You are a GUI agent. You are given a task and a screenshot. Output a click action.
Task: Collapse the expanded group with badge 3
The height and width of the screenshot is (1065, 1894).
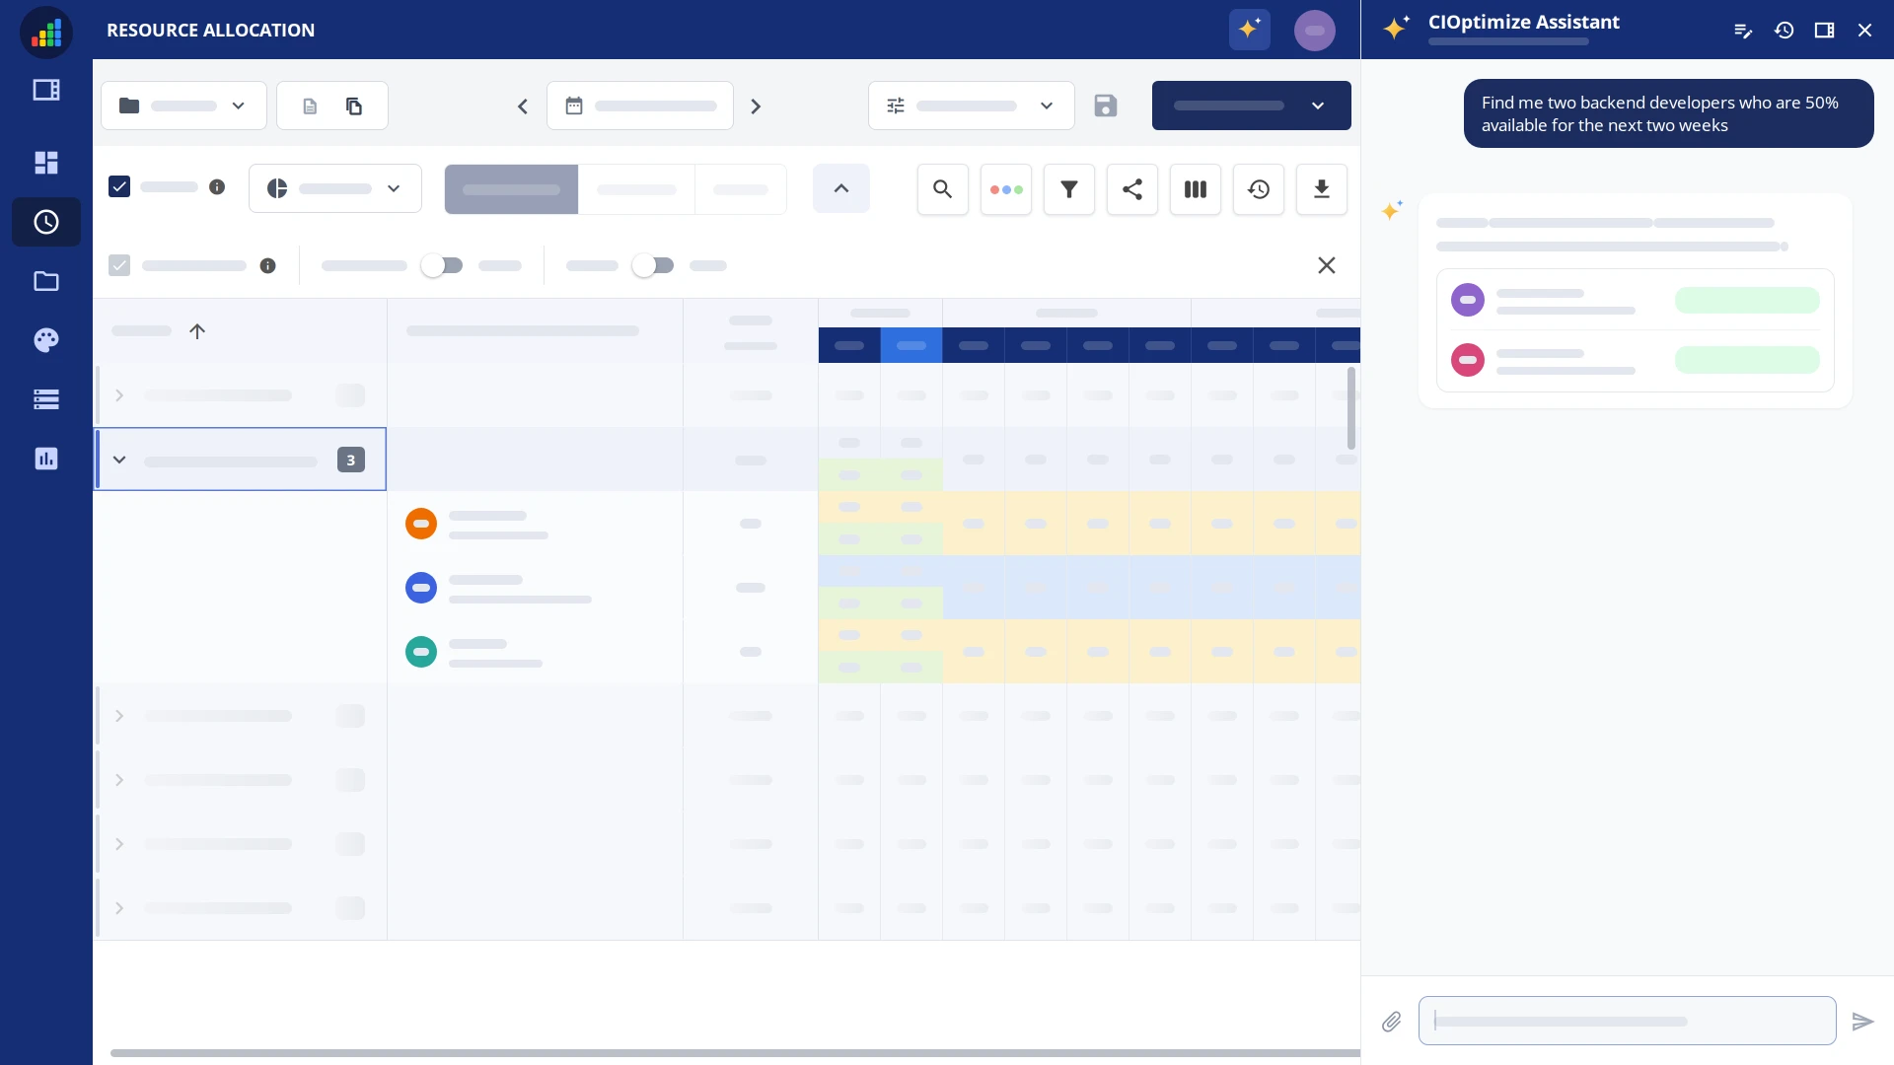[x=119, y=460]
